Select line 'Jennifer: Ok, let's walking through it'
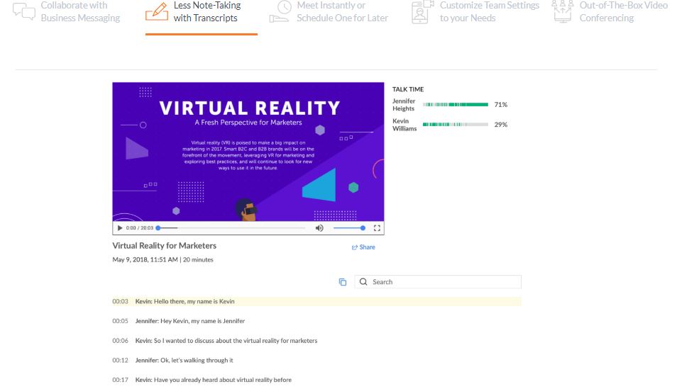This screenshot has width=677, height=389. click(184, 360)
